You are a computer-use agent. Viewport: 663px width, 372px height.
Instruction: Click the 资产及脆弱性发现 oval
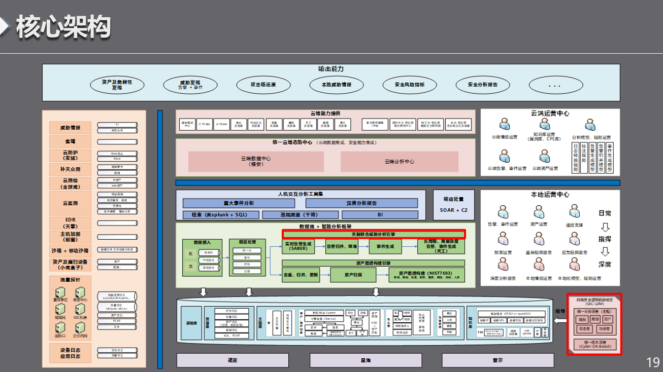coord(117,85)
